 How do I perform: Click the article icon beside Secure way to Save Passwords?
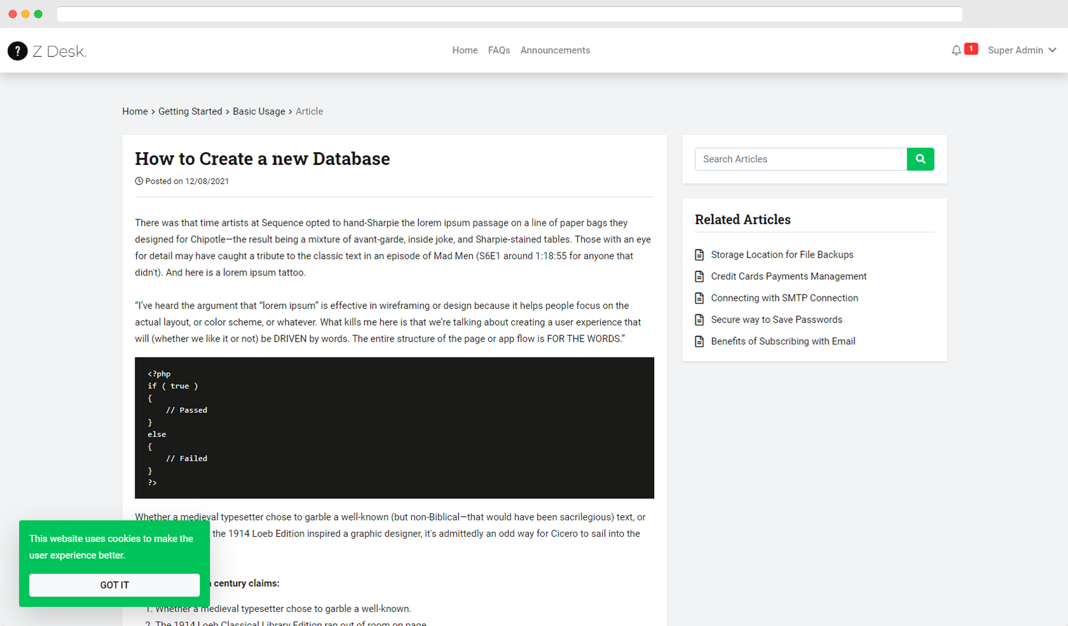tap(699, 319)
